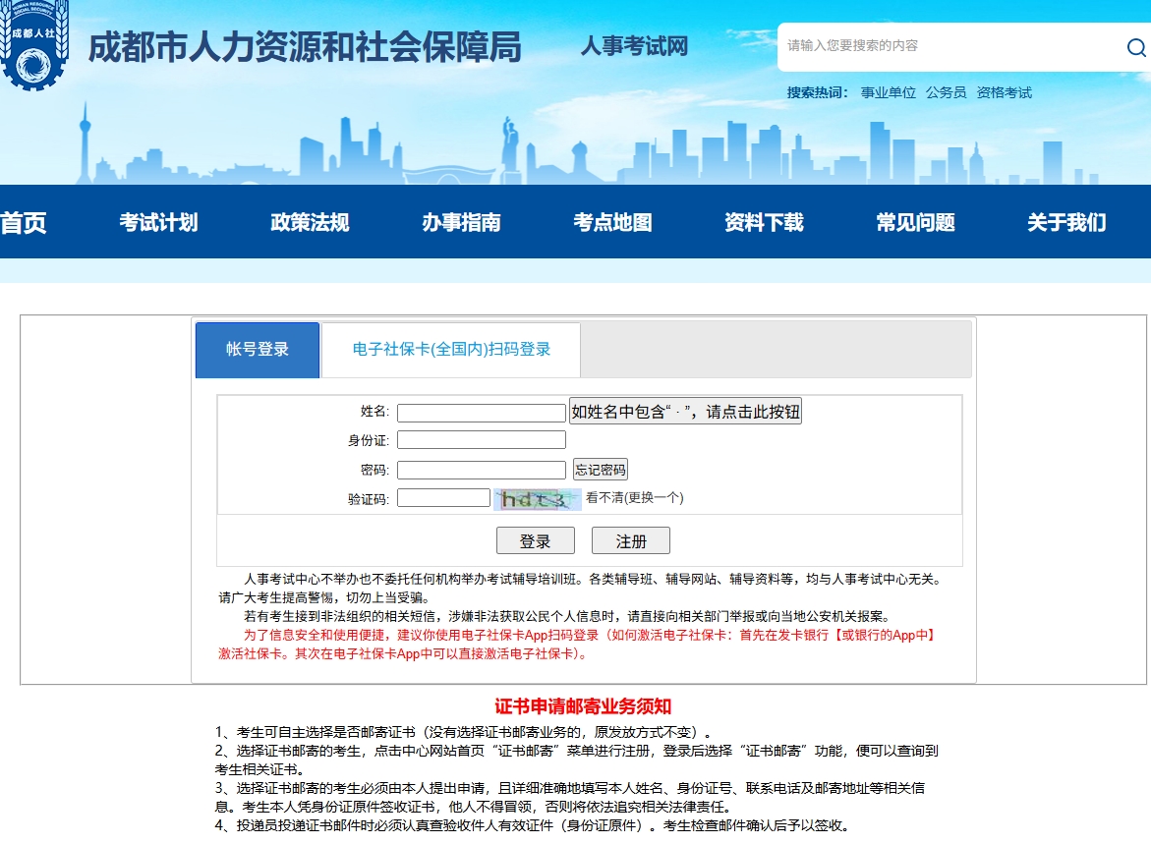Switch to 电子社保卡扫码登录 tab
The height and width of the screenshot is (844, 1151).
click(x=451, y=350)
